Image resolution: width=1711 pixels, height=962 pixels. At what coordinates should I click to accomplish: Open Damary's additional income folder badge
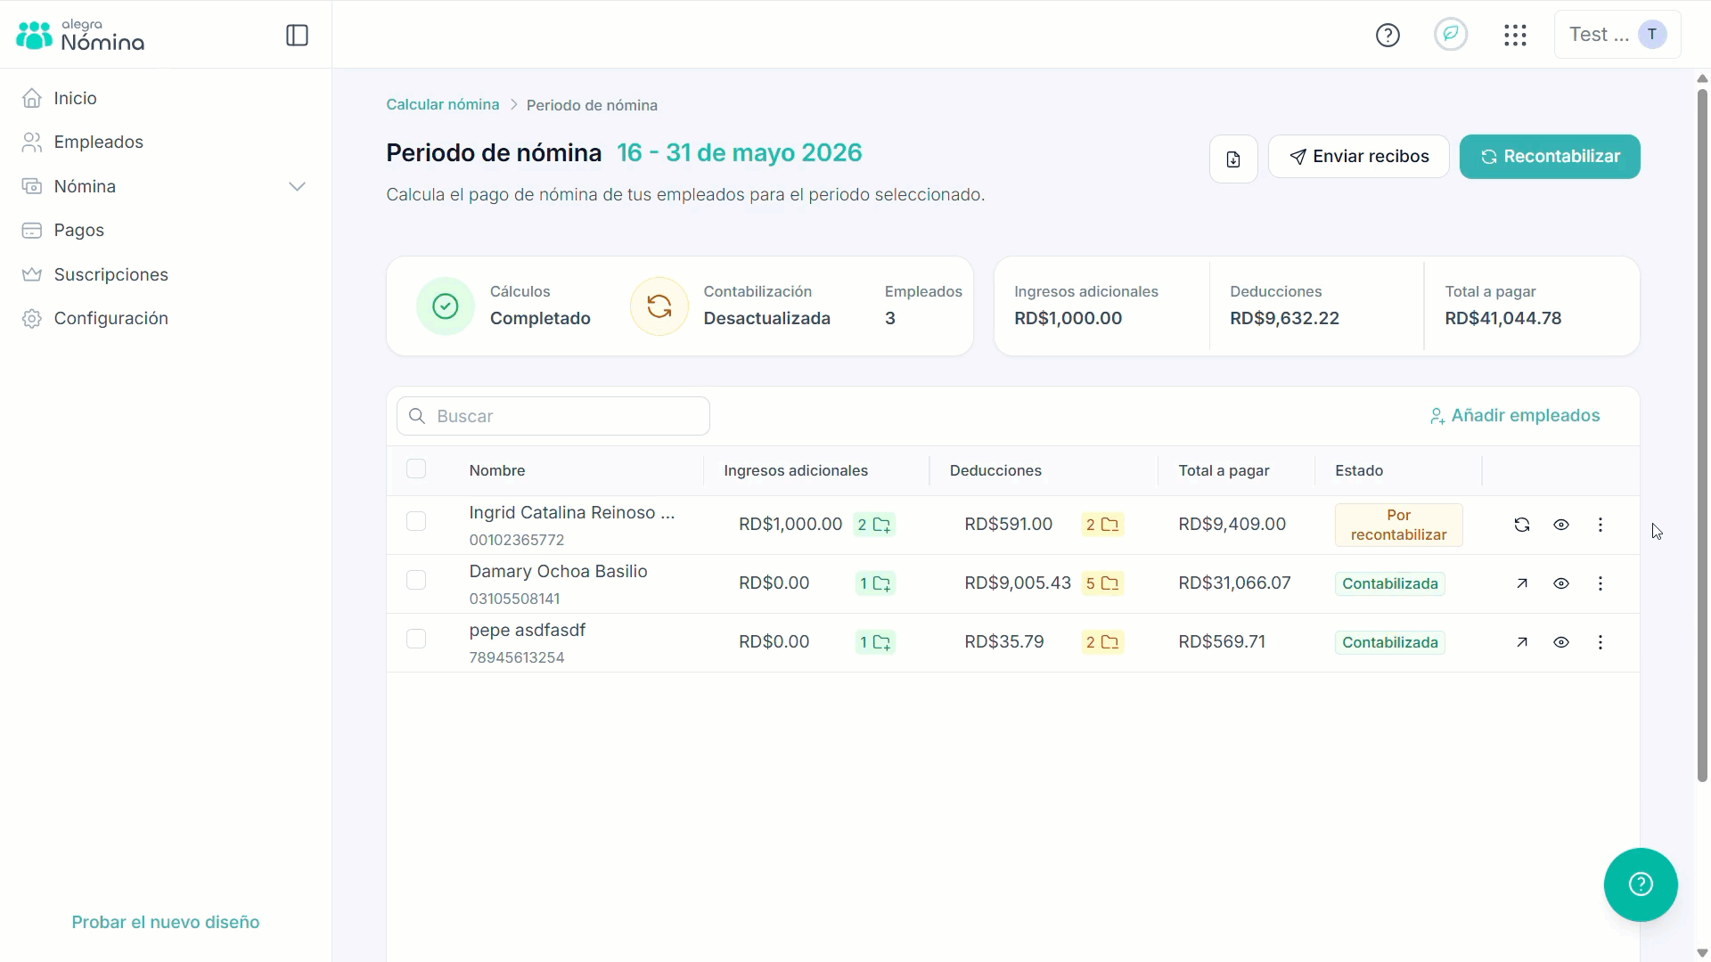pos(875,583)
